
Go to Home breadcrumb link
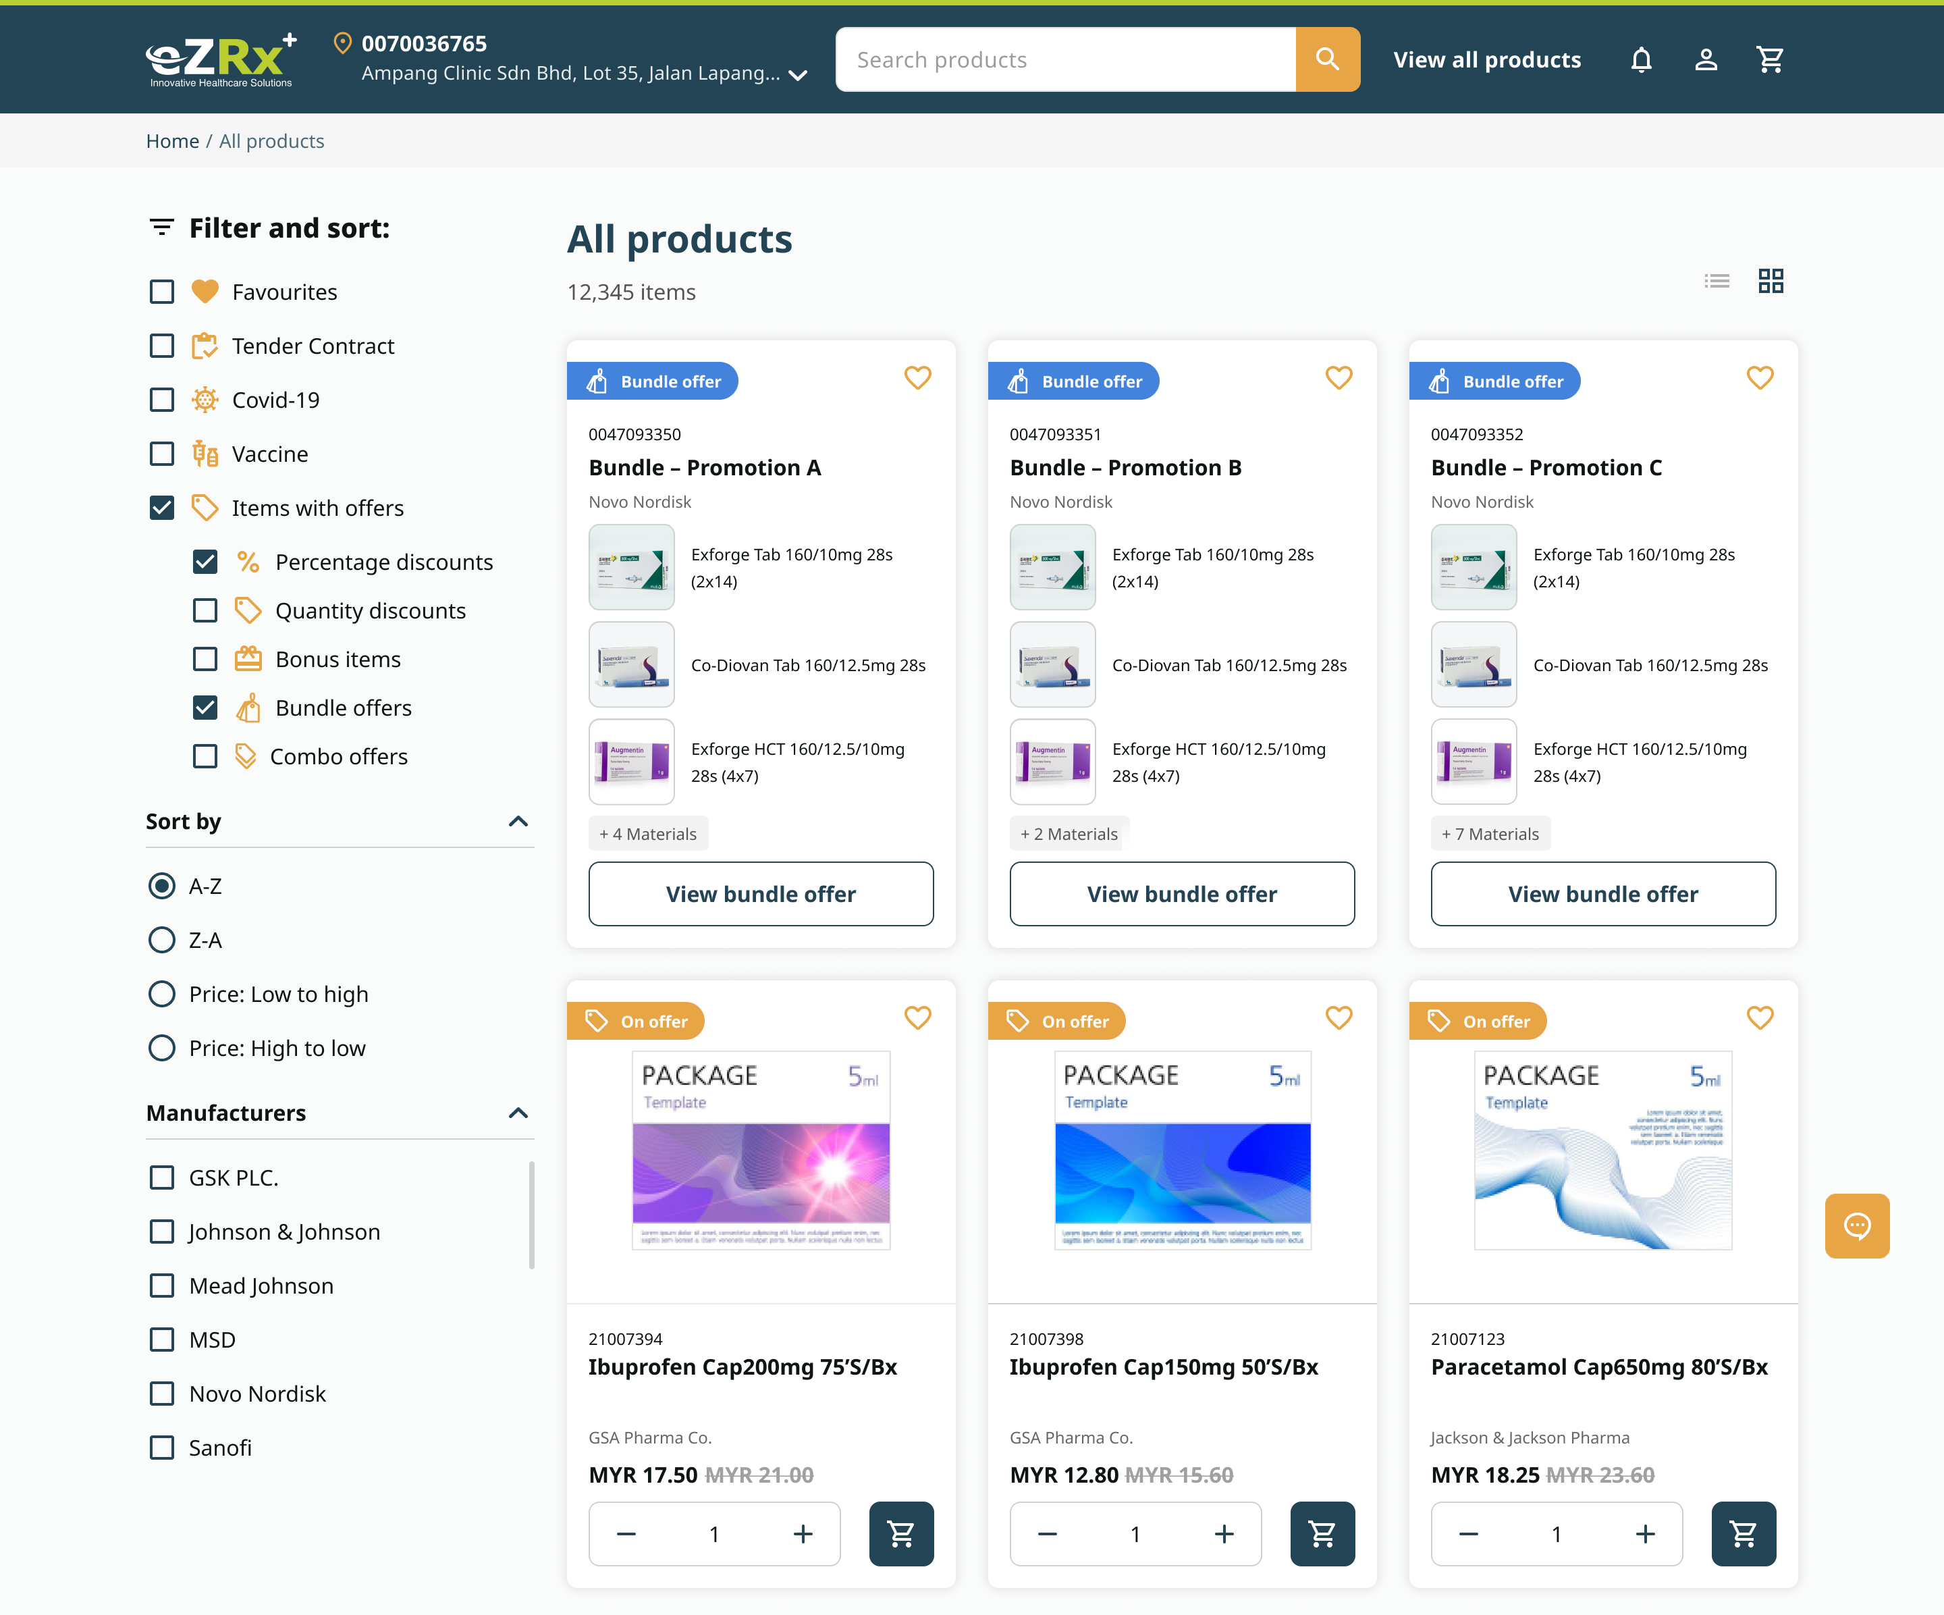[172, 140]
